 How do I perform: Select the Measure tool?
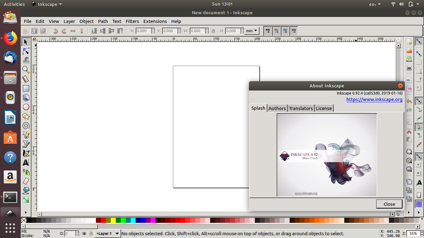point(26,79)
